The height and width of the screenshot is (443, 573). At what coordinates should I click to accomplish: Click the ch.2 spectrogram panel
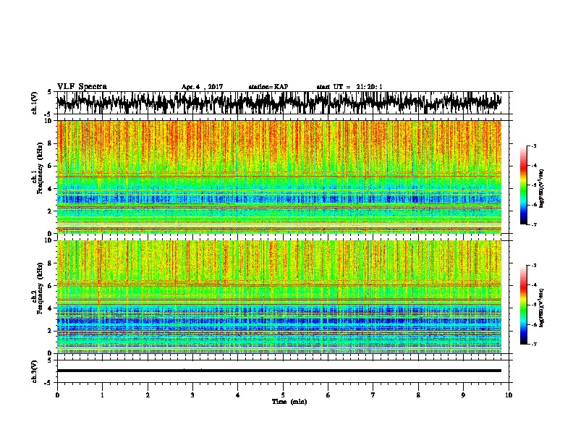tap(279, 297)
